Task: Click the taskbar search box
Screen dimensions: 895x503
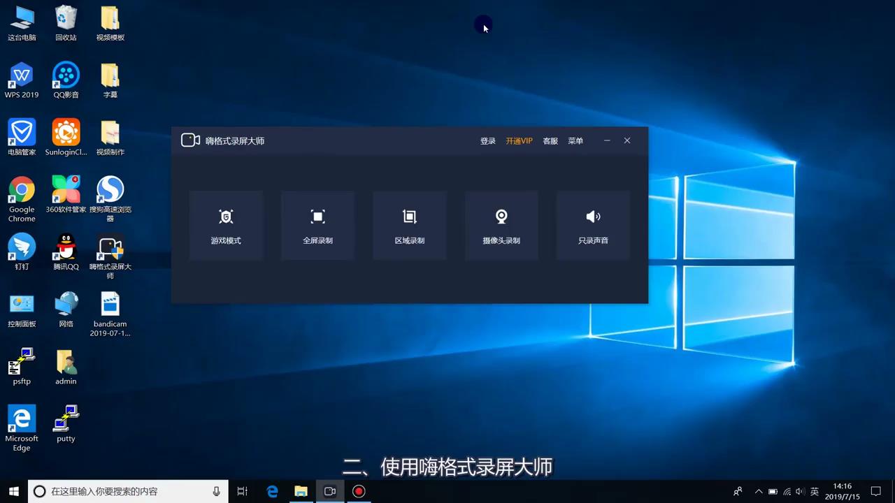Action: click(x=128, y=491)
